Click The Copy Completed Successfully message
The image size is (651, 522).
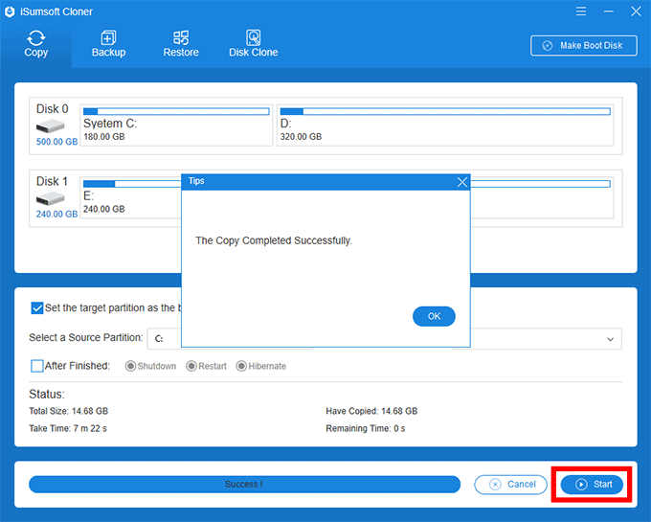(274, 240)
